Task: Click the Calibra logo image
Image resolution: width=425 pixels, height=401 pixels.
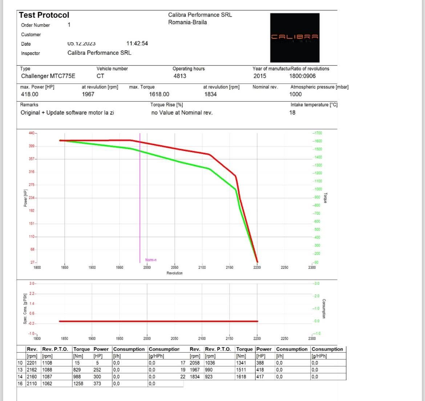Action: coord(295,38)
